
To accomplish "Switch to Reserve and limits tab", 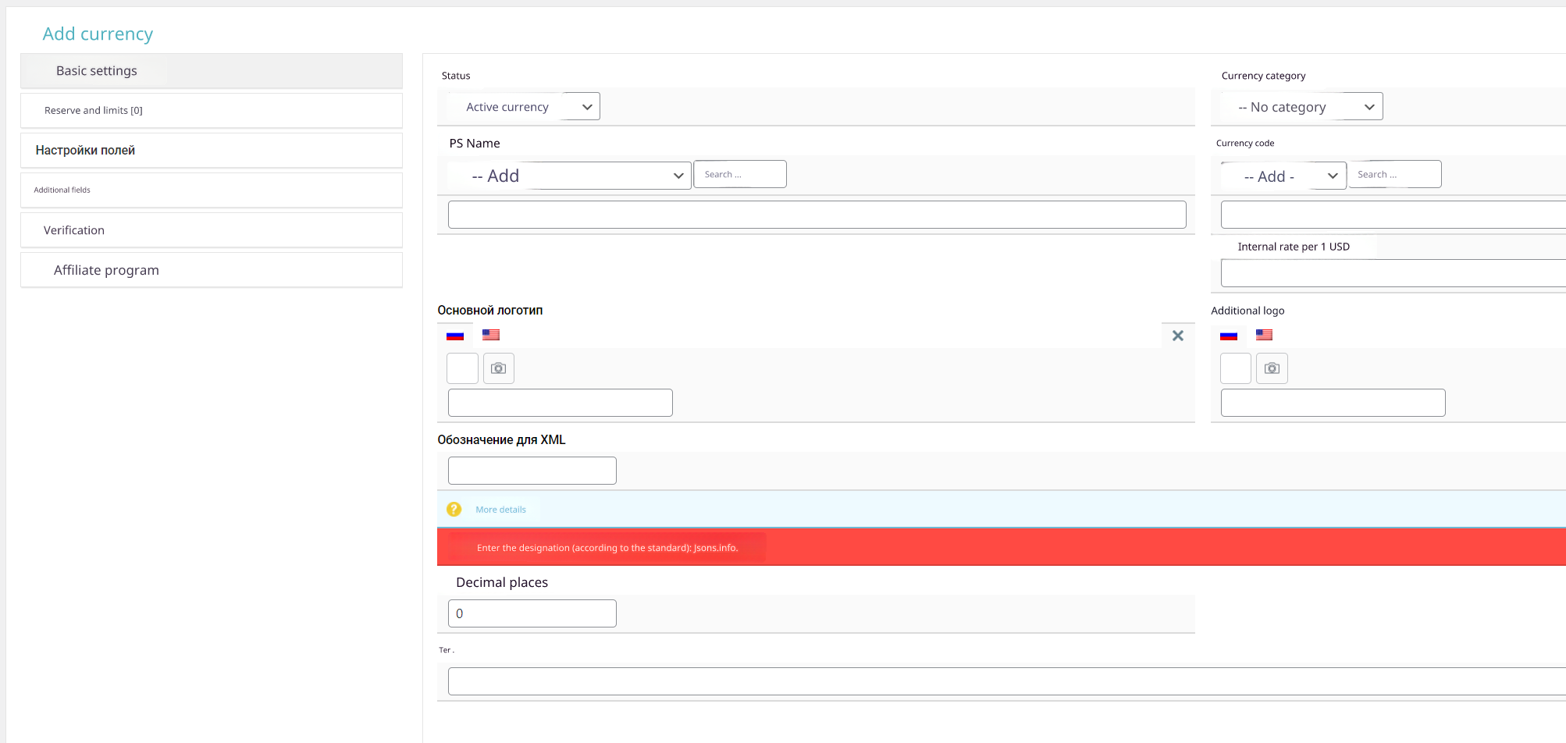I will pyautogui.click(x=212, y=111).
